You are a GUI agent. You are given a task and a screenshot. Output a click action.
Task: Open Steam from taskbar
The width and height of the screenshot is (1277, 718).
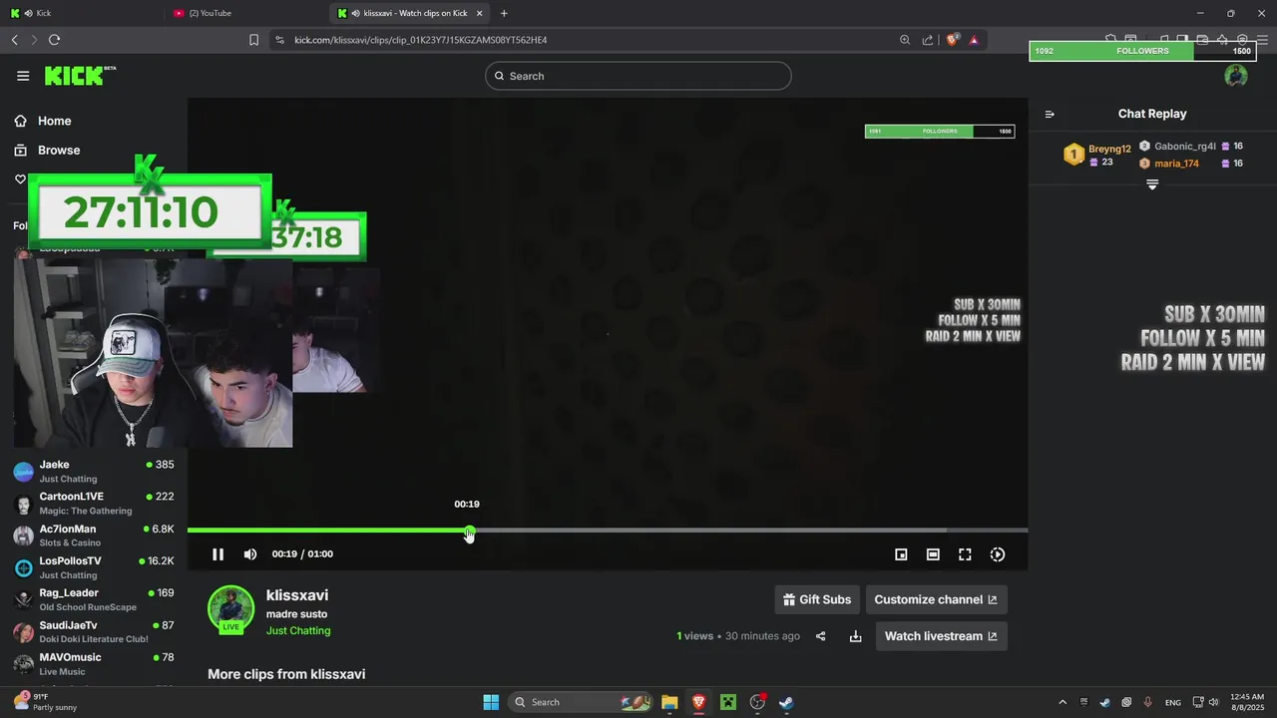coord(787,702)
